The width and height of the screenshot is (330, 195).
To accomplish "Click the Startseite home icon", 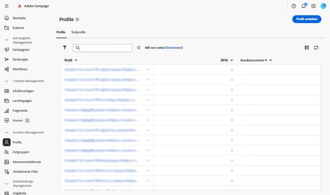I will pos(7,18).
